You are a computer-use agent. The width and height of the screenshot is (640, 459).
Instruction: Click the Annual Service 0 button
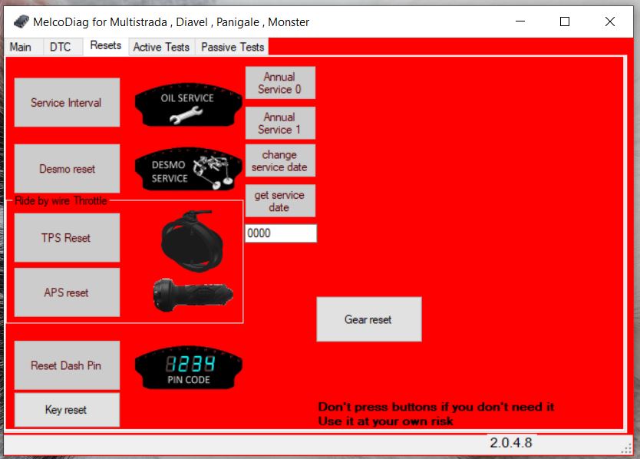tap(280, 83)
